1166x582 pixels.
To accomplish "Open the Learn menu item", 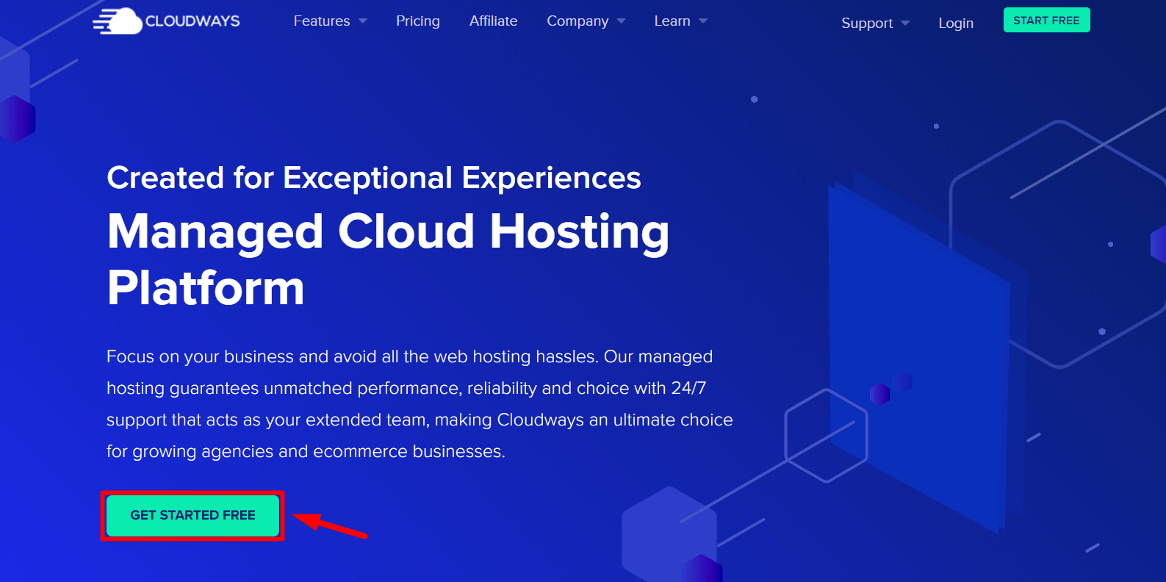I will (672, 21).
